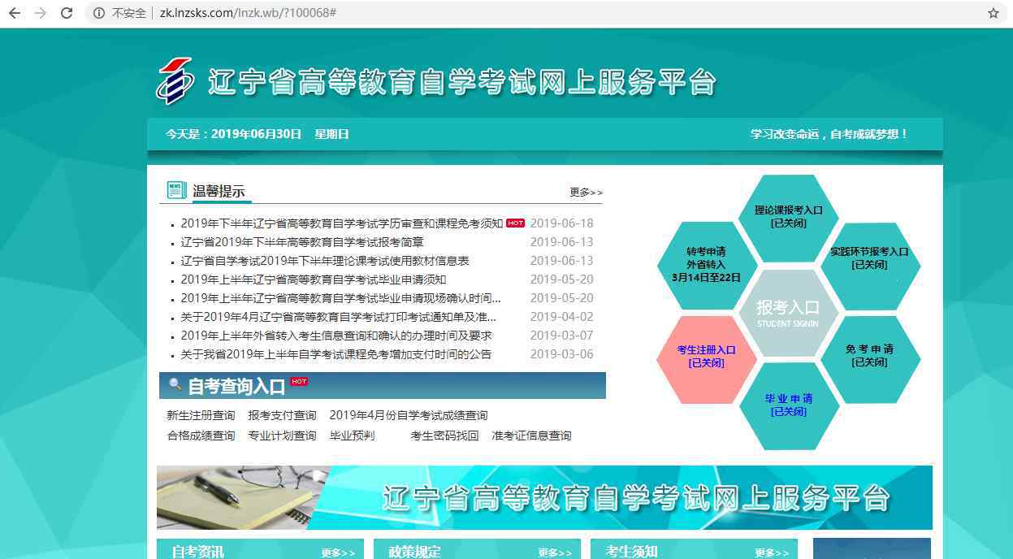Bookmark this page with the star icon

(994, 13)
